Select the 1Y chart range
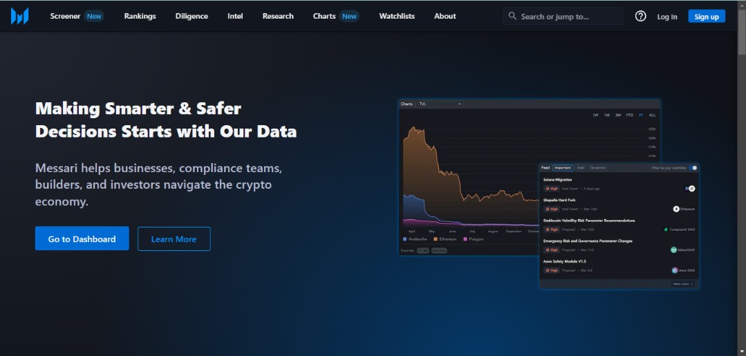This screenshot has width=746, height=356. click(x=641, y=115)
